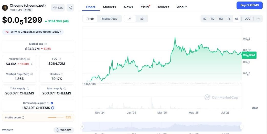Screen dimensions: 267x134
Task: Open the About tab
Action: [x=182, y=7]
